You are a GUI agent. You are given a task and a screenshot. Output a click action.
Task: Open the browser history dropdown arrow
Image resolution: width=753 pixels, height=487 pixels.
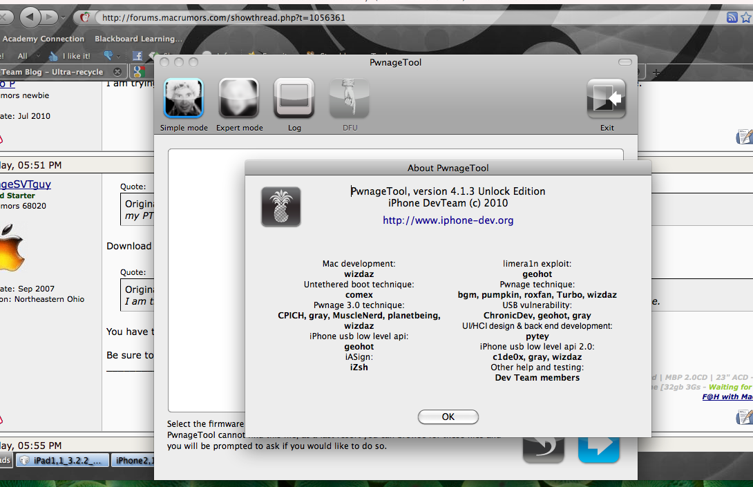[x=64, y=18]
